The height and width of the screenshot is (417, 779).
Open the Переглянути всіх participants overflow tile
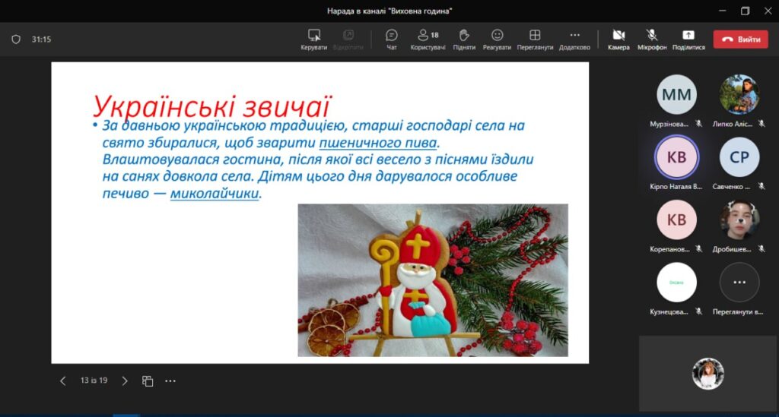tap(739, 283)
